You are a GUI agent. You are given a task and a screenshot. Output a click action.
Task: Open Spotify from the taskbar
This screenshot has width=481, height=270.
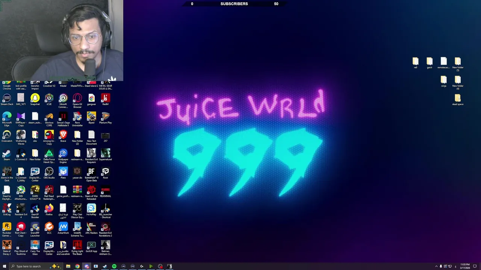[114, 266]
